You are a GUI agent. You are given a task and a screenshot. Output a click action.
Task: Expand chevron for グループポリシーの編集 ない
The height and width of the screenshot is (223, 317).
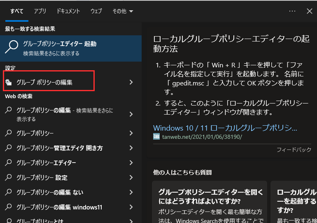pos(131,192)
